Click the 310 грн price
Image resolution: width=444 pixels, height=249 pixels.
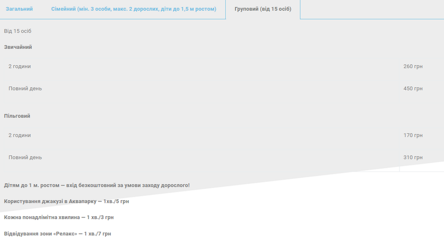pyautogui.click(x=413, y=158)
